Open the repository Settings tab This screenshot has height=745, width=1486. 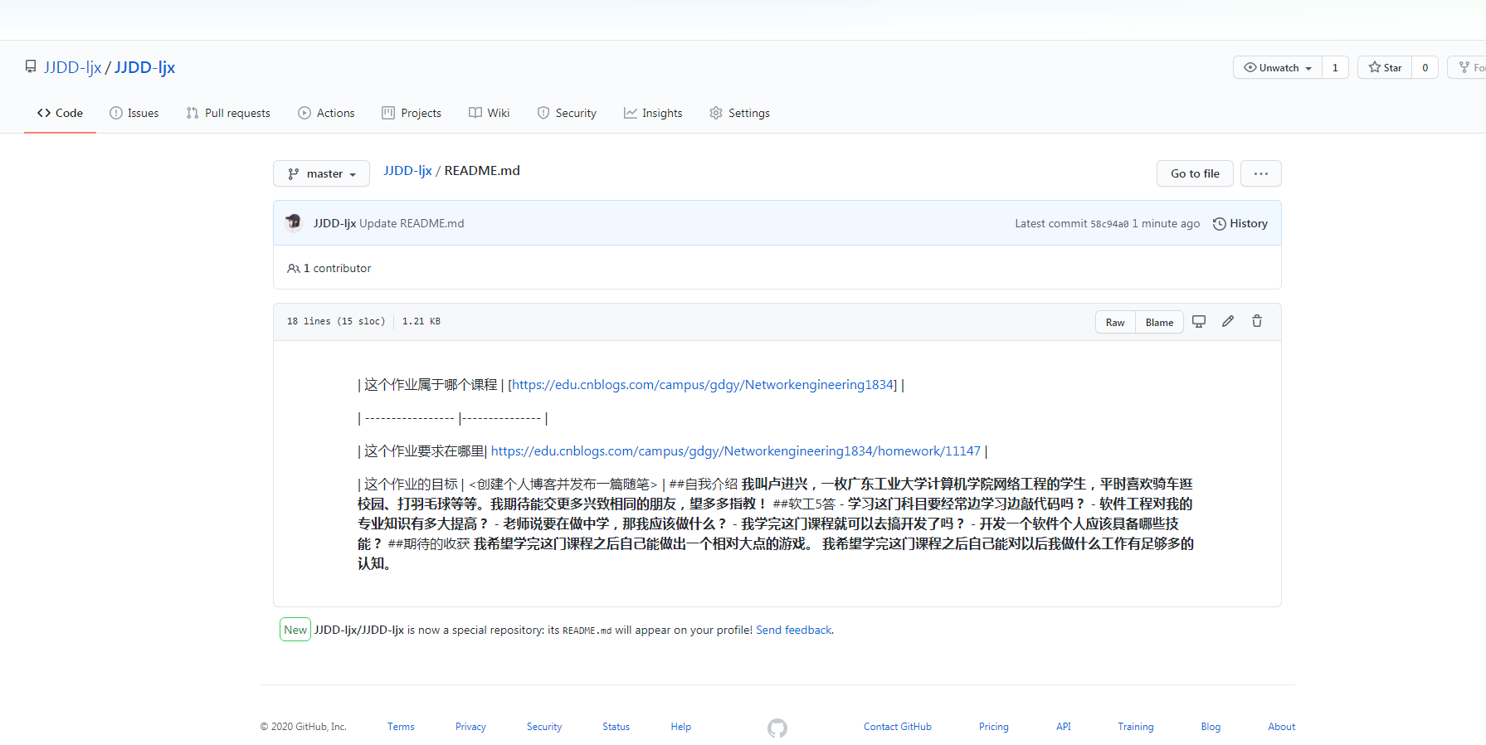[739, 113]
